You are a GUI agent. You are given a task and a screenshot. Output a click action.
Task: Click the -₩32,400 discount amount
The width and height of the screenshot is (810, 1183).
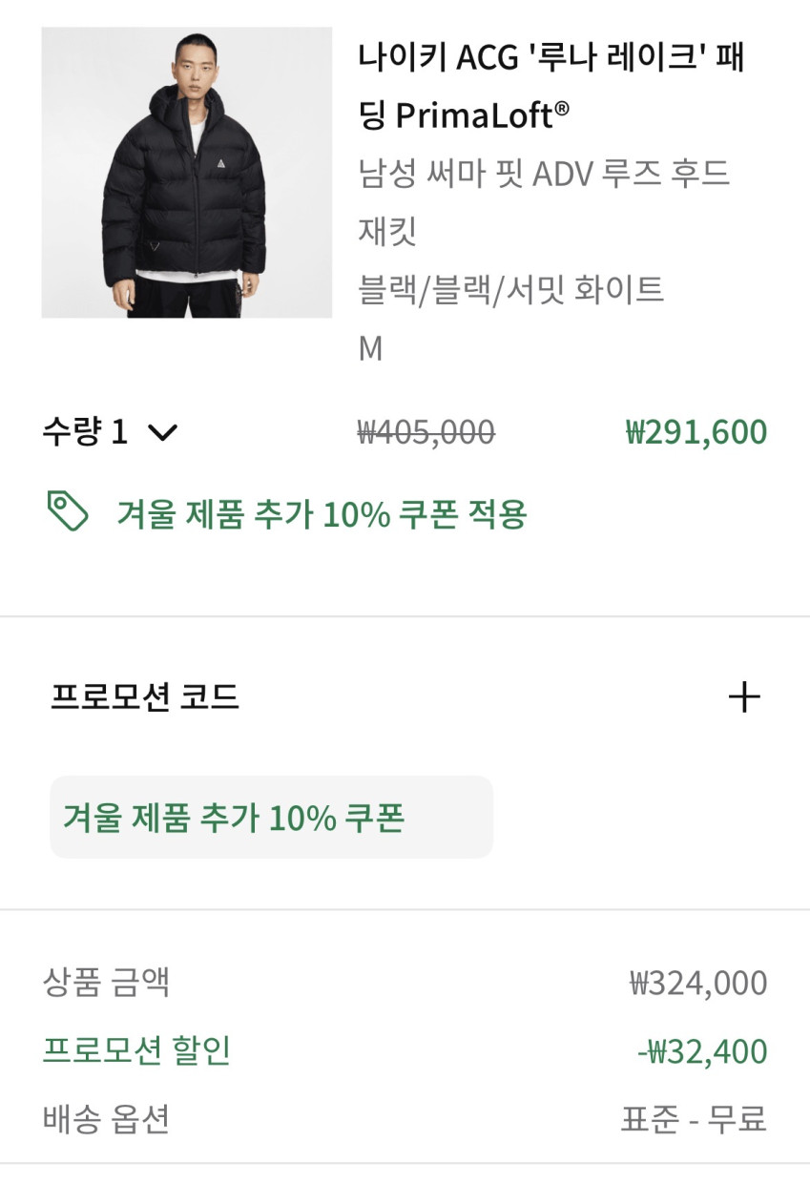pos(701,1051)
